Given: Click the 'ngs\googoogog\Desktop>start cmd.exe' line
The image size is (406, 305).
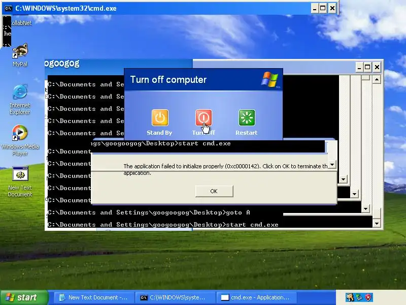Looking at the screenshot, I should pos(161,143).
